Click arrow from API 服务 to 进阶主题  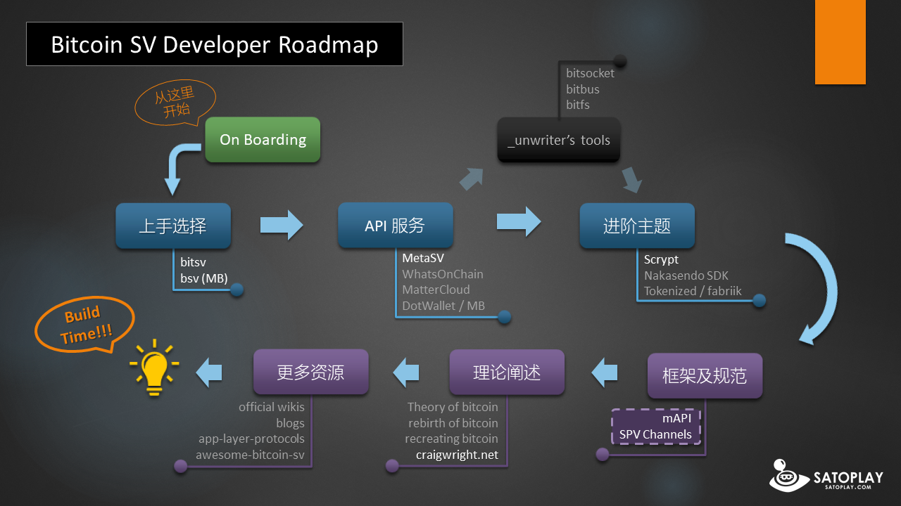pyautogui.click(x=519, y=221)
